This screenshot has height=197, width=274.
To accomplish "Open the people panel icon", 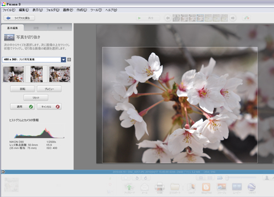I will coord(267,177).
